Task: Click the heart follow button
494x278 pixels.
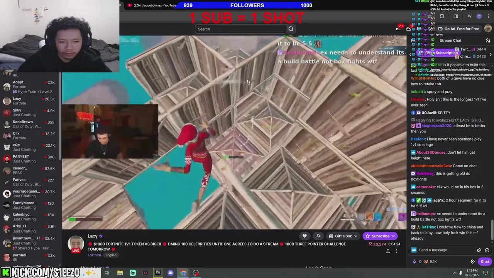Action: pyautogui.click(x=305, y=236)
